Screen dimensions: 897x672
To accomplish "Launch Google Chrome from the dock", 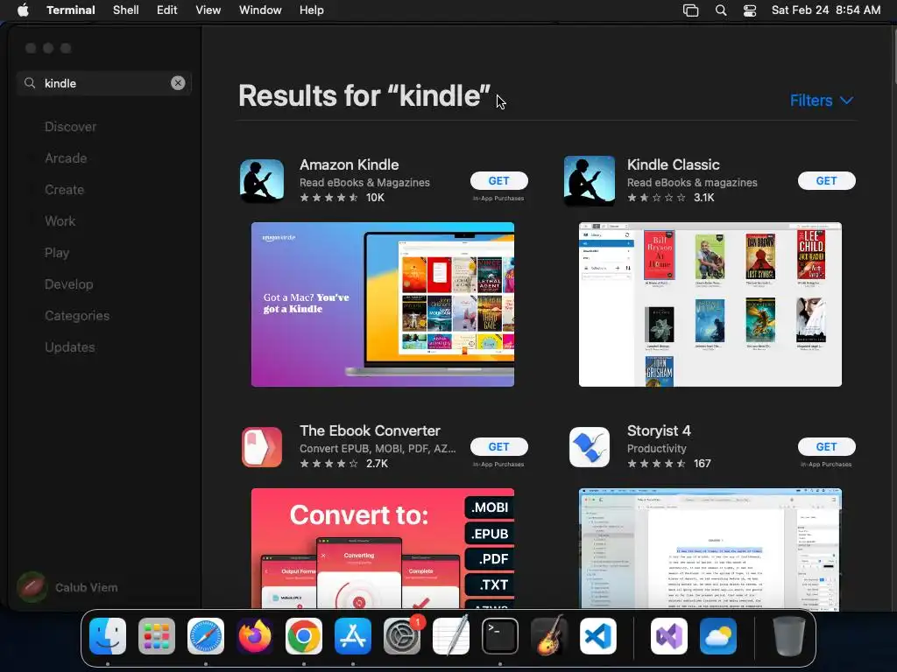I will pos(304,636).
